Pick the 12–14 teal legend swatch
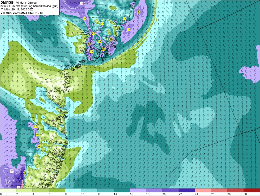The image size is (260, 196). pos(106,190)
